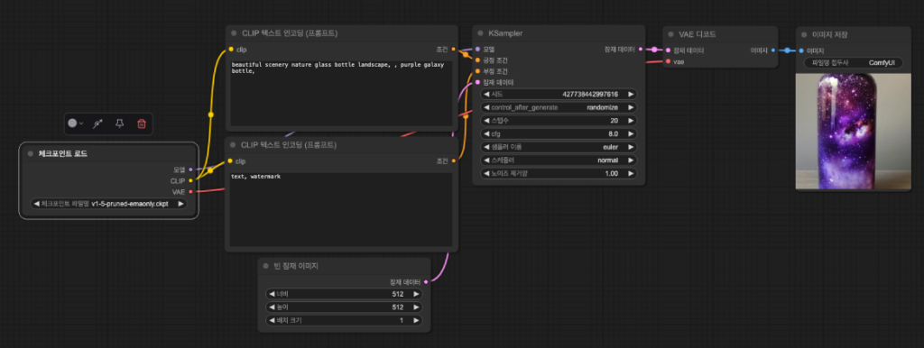Click the 높이 value 512 field
The image size is (924, 348).
(344, 307)
